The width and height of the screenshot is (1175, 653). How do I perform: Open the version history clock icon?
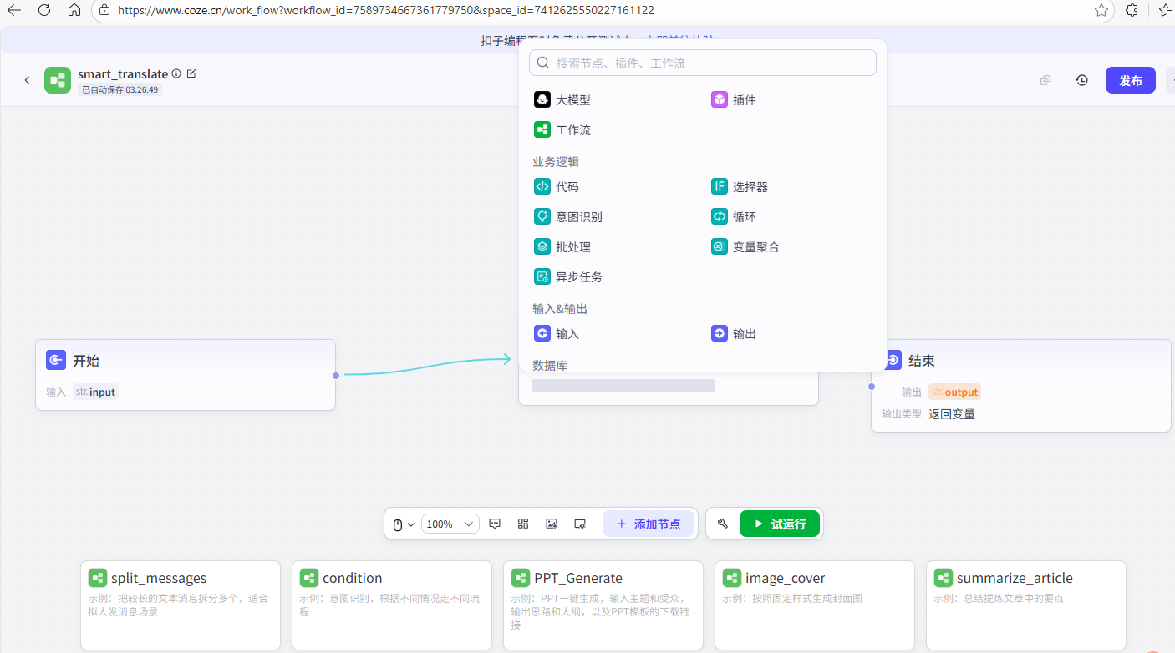pyautogui.click(x=1081, y=80)
